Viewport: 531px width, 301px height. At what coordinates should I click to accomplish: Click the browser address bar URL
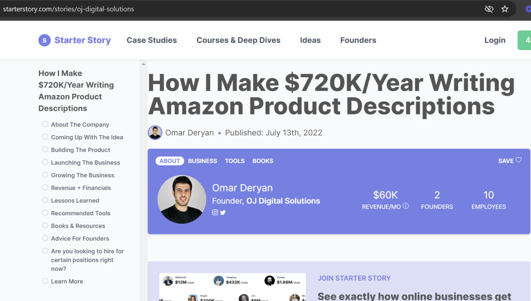point(69,9)
